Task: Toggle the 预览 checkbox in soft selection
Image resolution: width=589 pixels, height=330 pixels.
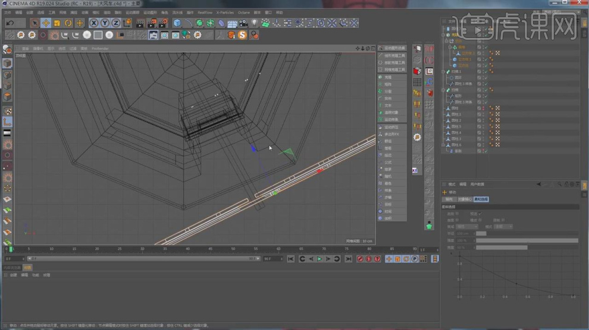Action: tap(480, 213)
